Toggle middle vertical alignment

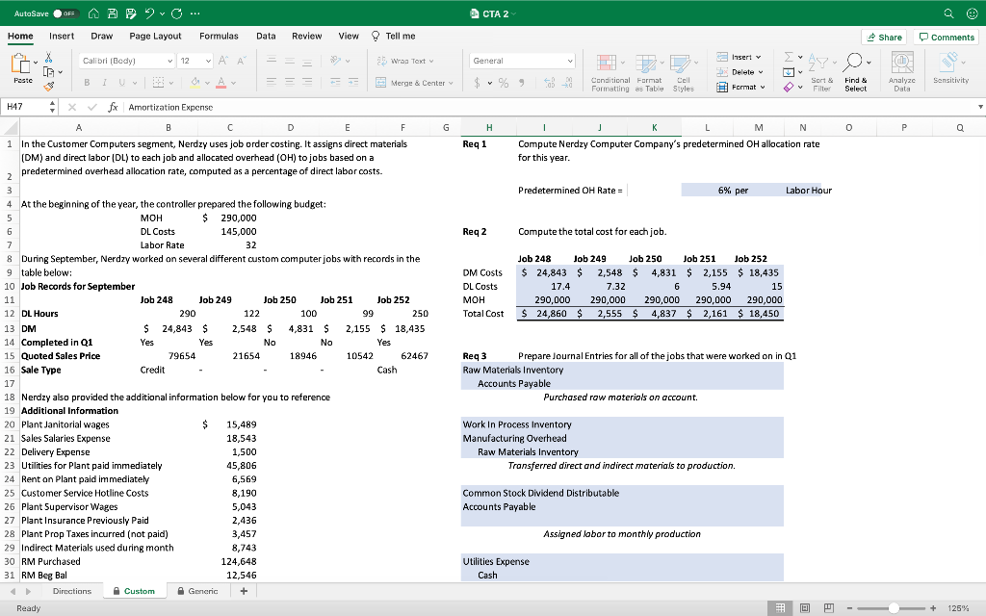click(289, 61)
